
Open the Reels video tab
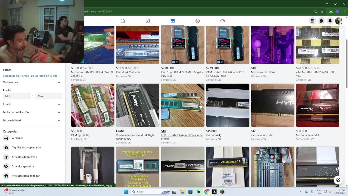point(148,21)
